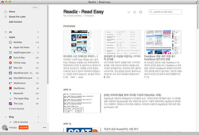The width and height of the screenshot is (199, 135).
Task: Click the Home icon in sidebar
Action: [x=6, y=12]
